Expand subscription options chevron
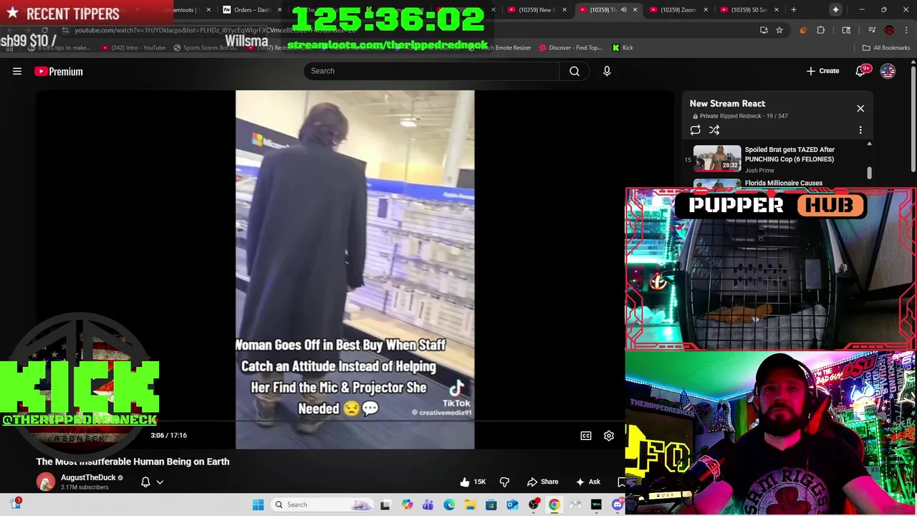 pos(160,482)
